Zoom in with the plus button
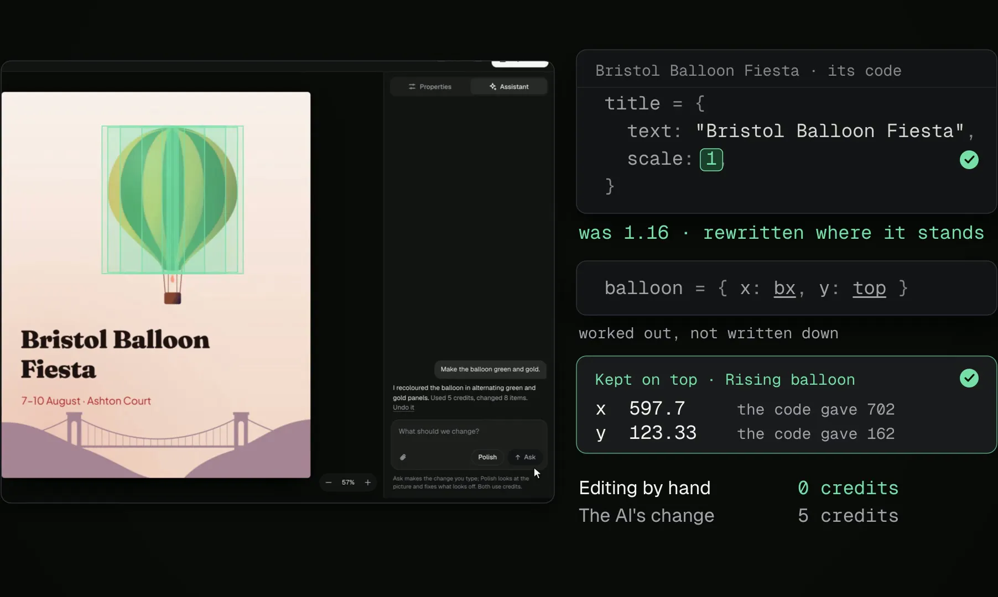The width and height of the screenshot is (998, 597). 368,483
